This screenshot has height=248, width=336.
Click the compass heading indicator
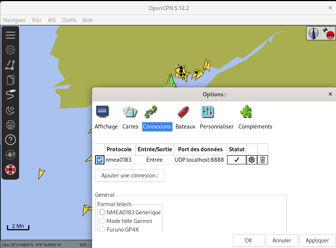pyautogui.click(x=314, y=33)
